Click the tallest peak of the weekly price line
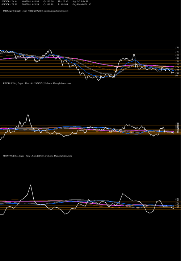 pos(28,115)
